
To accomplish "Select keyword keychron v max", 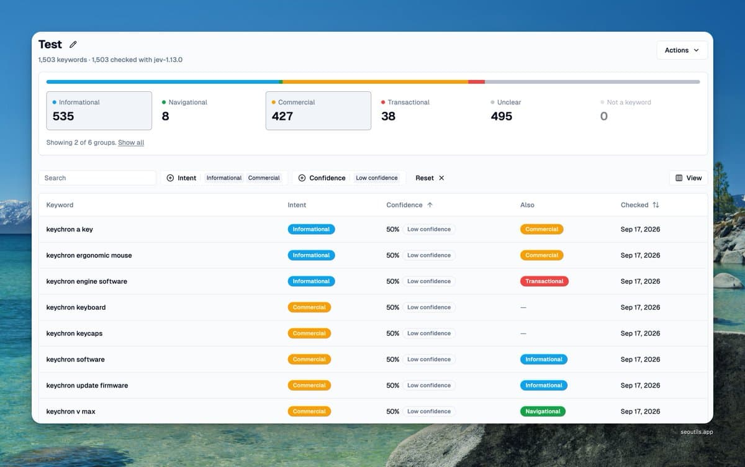I will [71, 412].
